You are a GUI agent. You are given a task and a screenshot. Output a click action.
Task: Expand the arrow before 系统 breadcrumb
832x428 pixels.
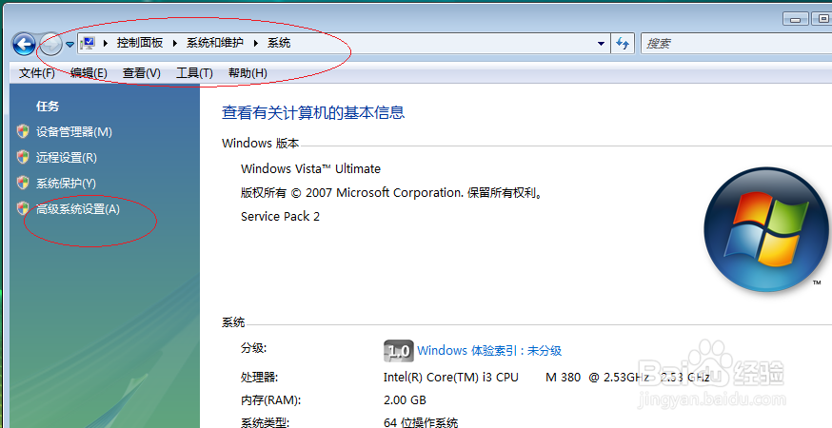click(256, 43)
